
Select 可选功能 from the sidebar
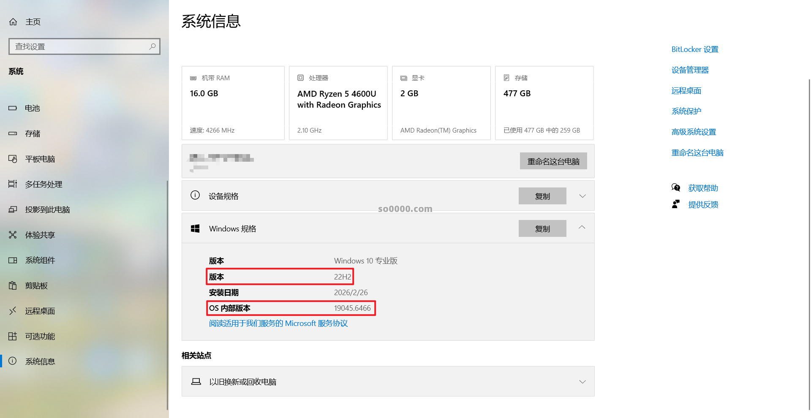pyautogui.click(x=40, y=336)
